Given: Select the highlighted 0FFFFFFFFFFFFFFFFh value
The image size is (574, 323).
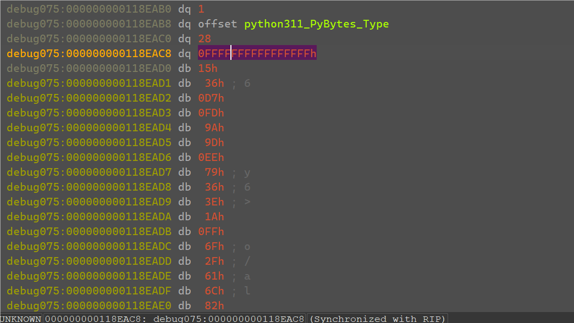Looking at the screenshot, I should [257, 53].
